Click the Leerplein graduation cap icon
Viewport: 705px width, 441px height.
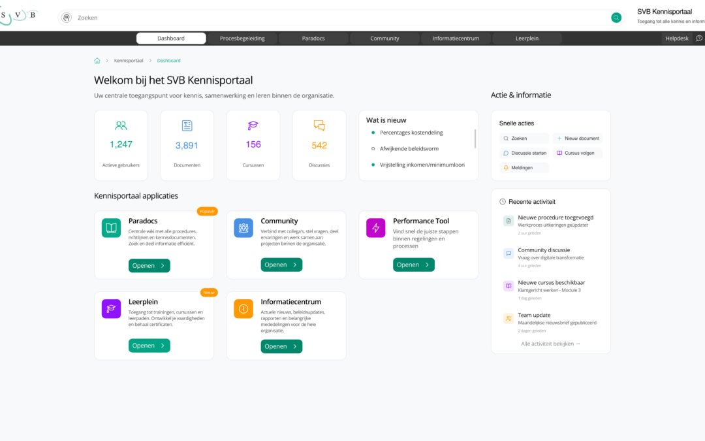pos(111,308)
